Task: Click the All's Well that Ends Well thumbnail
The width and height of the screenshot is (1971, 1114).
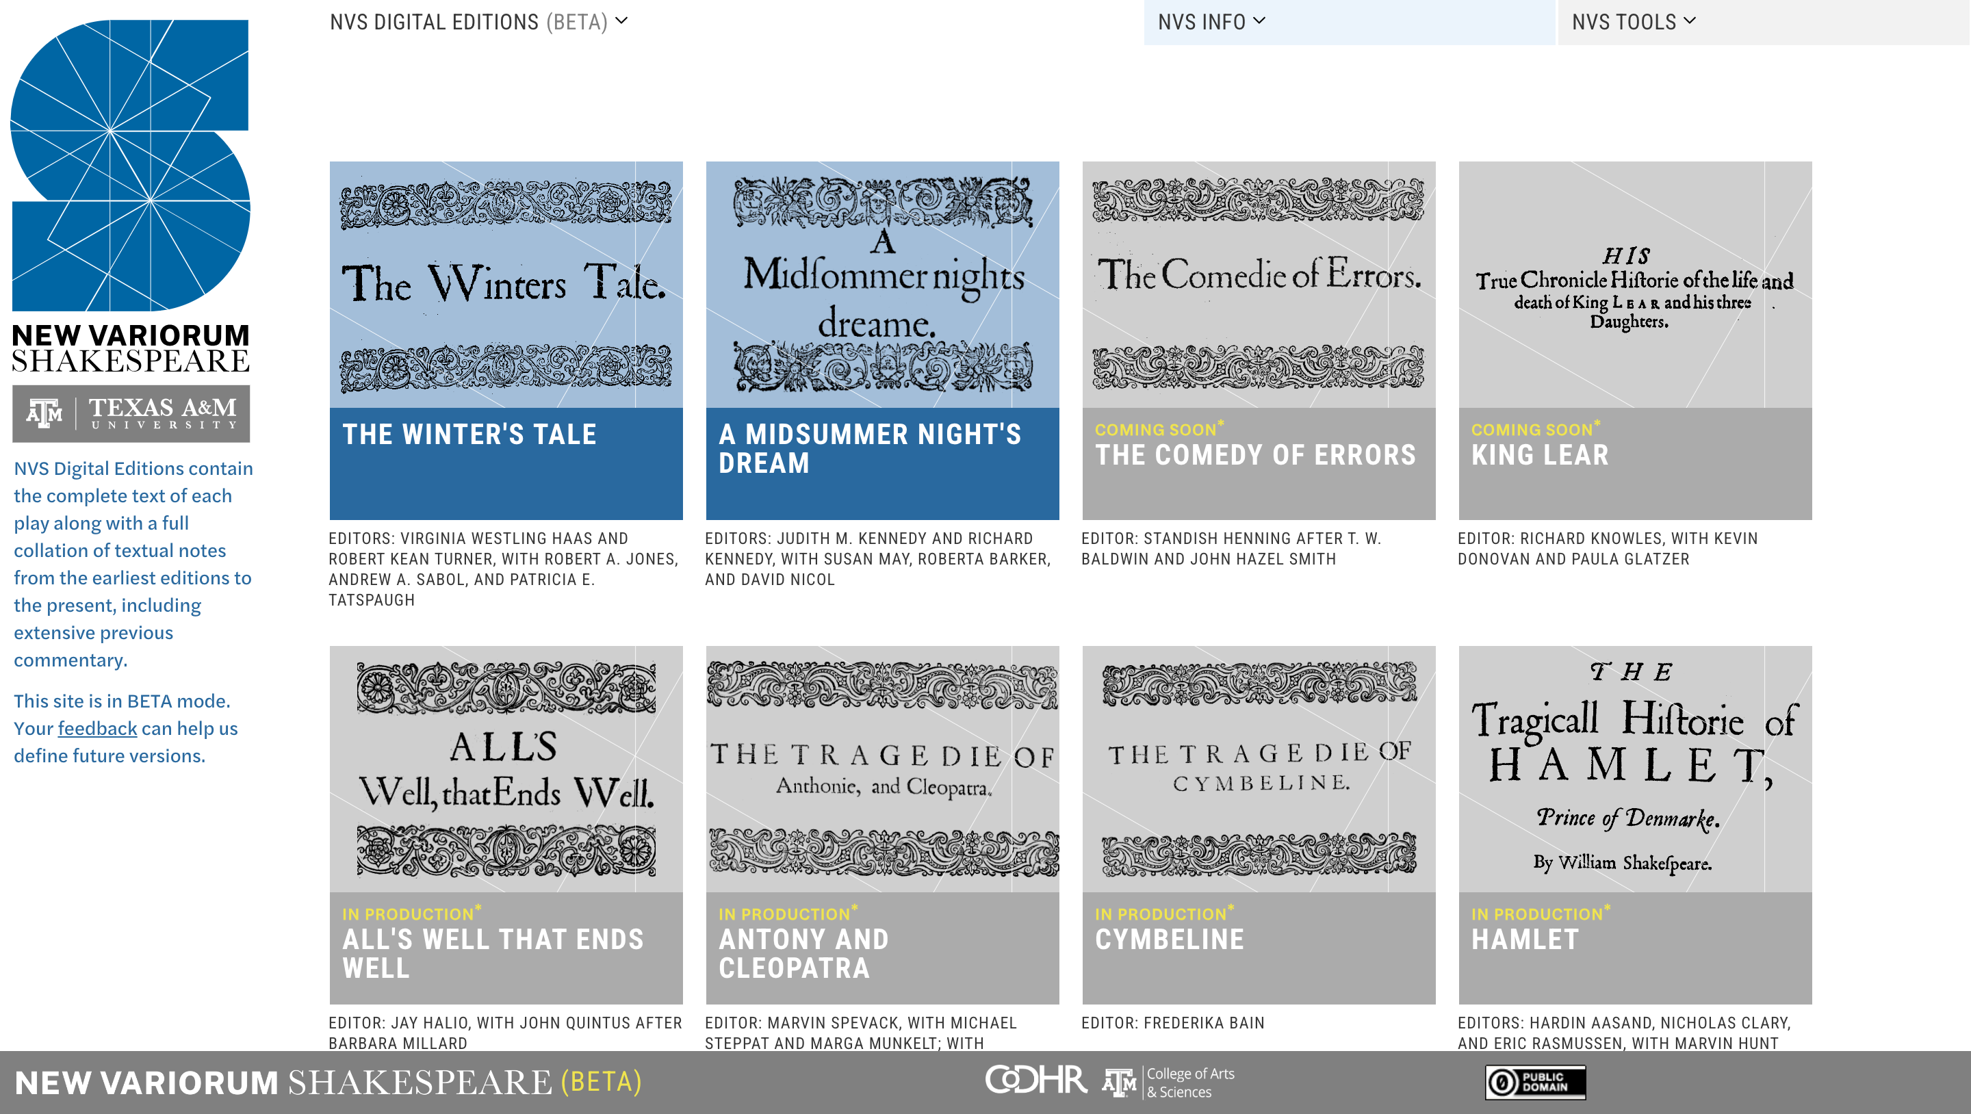Action: [506, 768]
